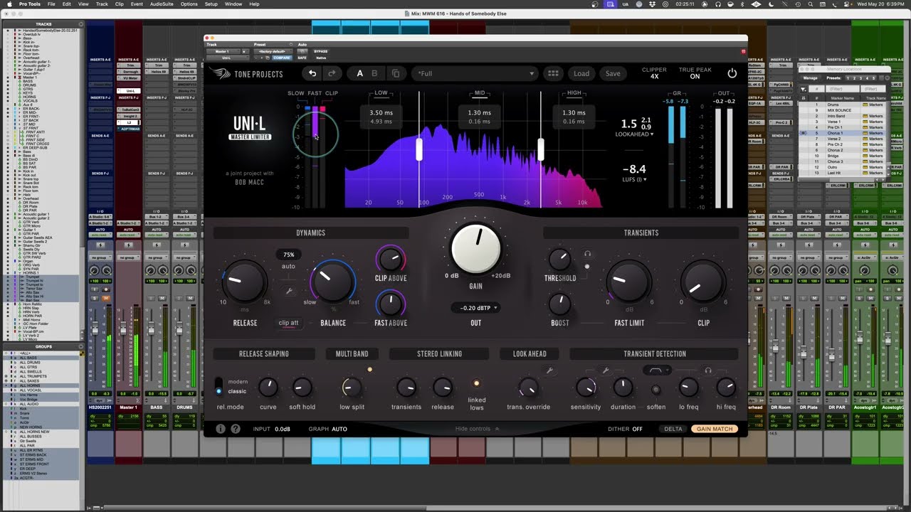Click the plugin header Bypass button
911x512 pixels.
pos(321,51)
